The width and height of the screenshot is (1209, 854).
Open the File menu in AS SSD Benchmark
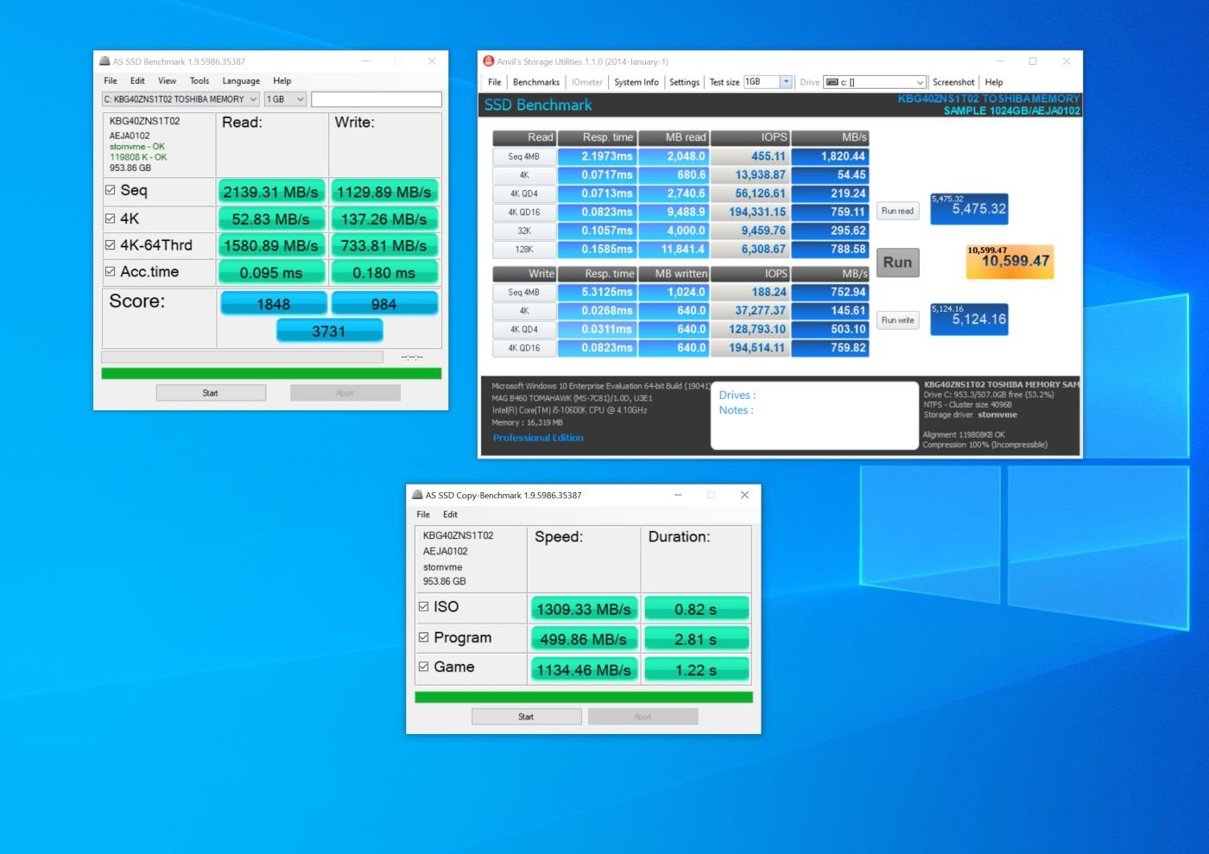[x=111, y=81]
